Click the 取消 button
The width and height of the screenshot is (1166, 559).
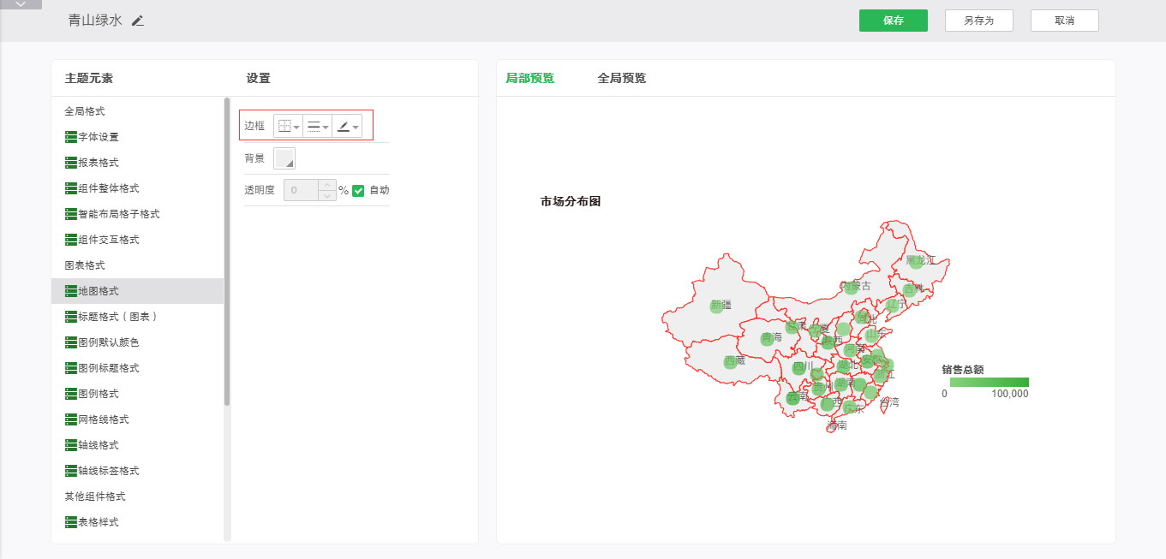1064,21
